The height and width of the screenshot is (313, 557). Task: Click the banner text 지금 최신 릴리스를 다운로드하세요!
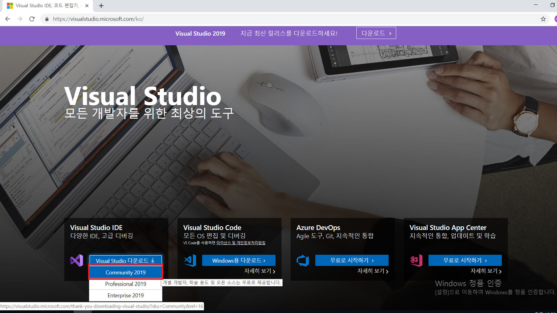click(x=289, y=33)
